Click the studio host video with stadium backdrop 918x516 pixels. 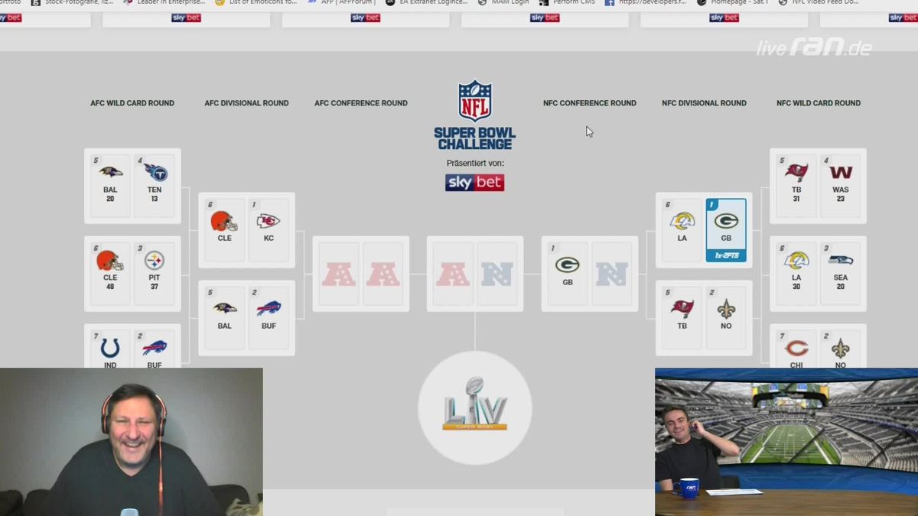[x=786, y=442]
